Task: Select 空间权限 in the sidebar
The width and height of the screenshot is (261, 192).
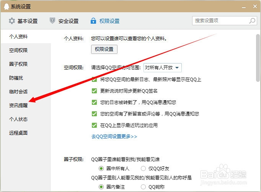Action: tap(18, 50)
